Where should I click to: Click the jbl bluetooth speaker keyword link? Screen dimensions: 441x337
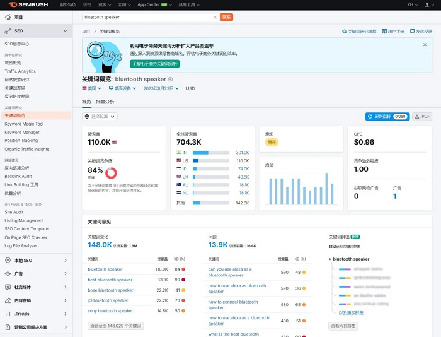pos(108,300)
